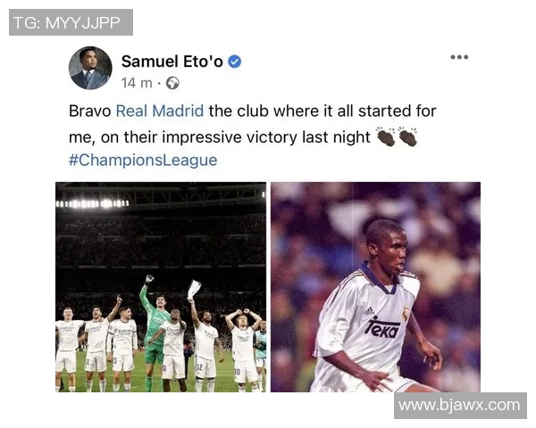Click the club crest on the jersey
This screenshot has height=428, width=536.
point(406,313)
